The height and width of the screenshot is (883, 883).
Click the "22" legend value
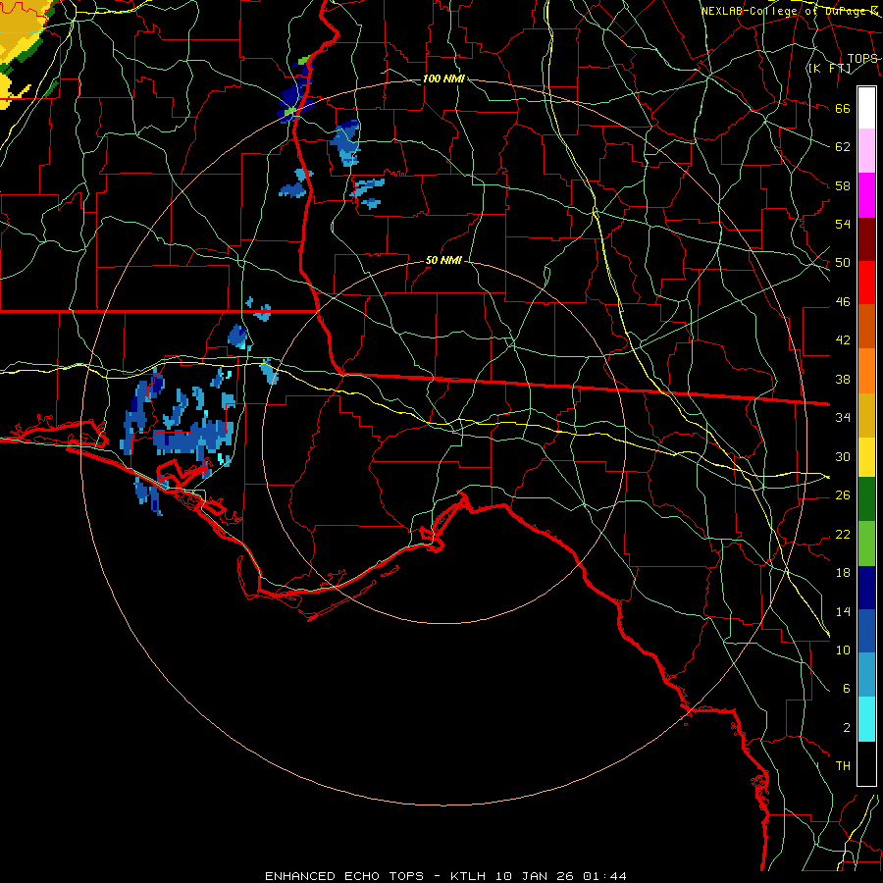coord(843,534)
